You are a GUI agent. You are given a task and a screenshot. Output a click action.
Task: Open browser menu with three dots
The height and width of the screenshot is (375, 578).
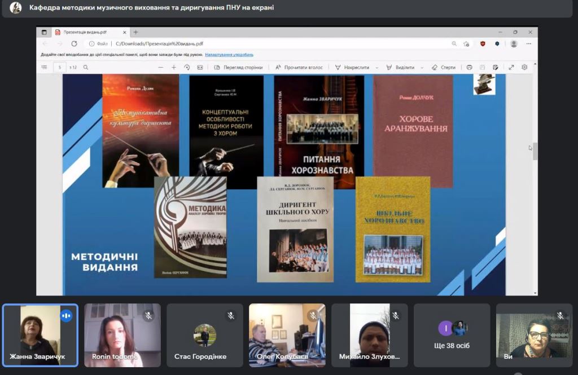tap(528, 43)
